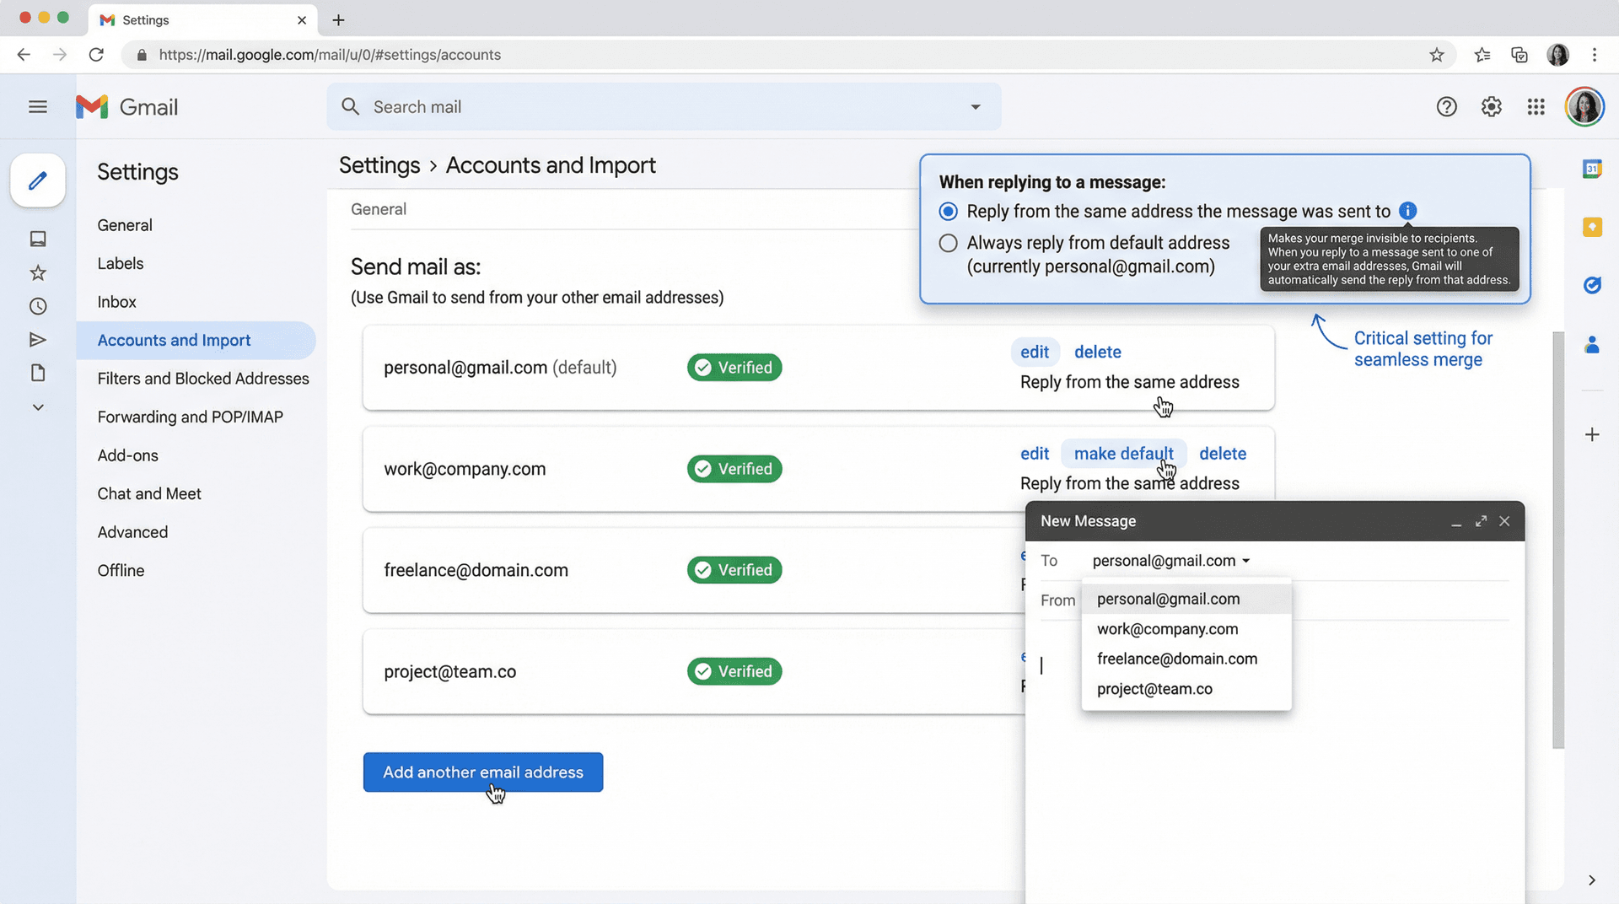Viewport: 1619px width, 904px height.
Task: Open the Compose pencil icon
Action: 37,180
